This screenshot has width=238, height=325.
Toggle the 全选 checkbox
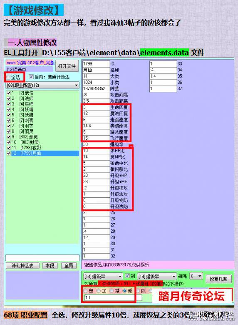[x=8, y=77]
